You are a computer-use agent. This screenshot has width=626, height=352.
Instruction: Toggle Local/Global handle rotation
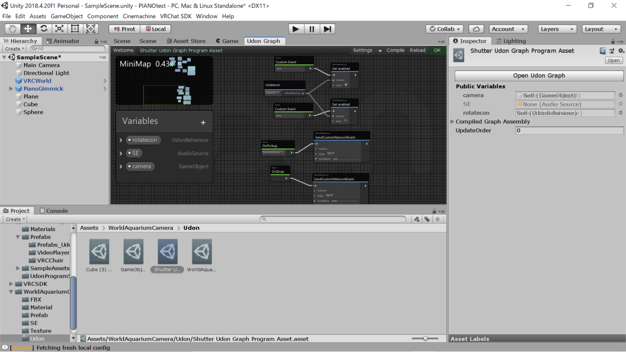tap(155, 29)
